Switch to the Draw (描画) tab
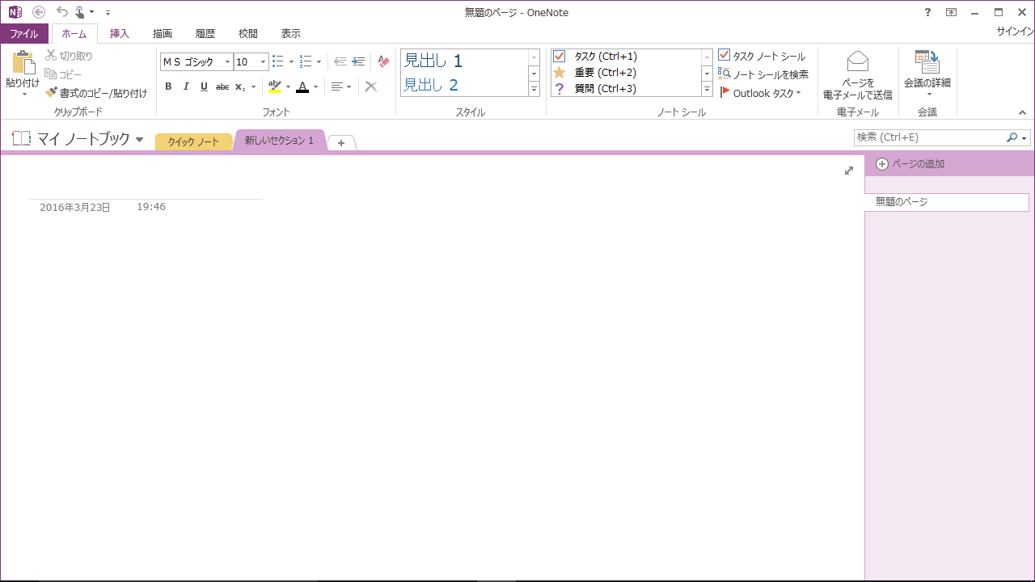The width and height of the screenshot is (1035, 582). pyautogui.click(x=163, y=34)
